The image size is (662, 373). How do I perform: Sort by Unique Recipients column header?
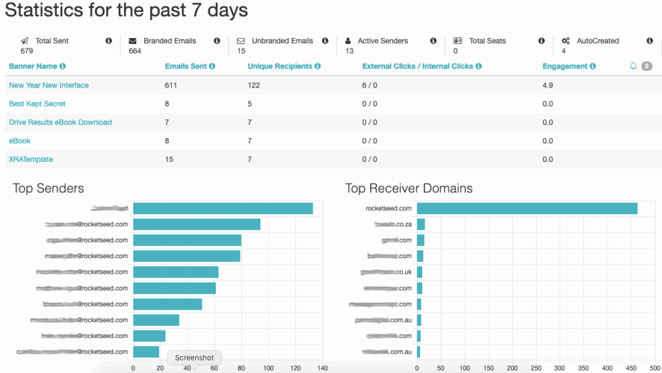pos(280,66)
